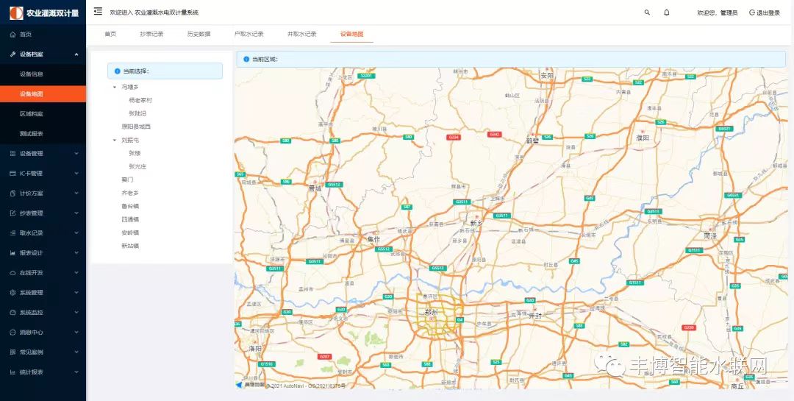Expand the 设备管理 sidebar menu
The image size is (794, 401).
(43, 154)
